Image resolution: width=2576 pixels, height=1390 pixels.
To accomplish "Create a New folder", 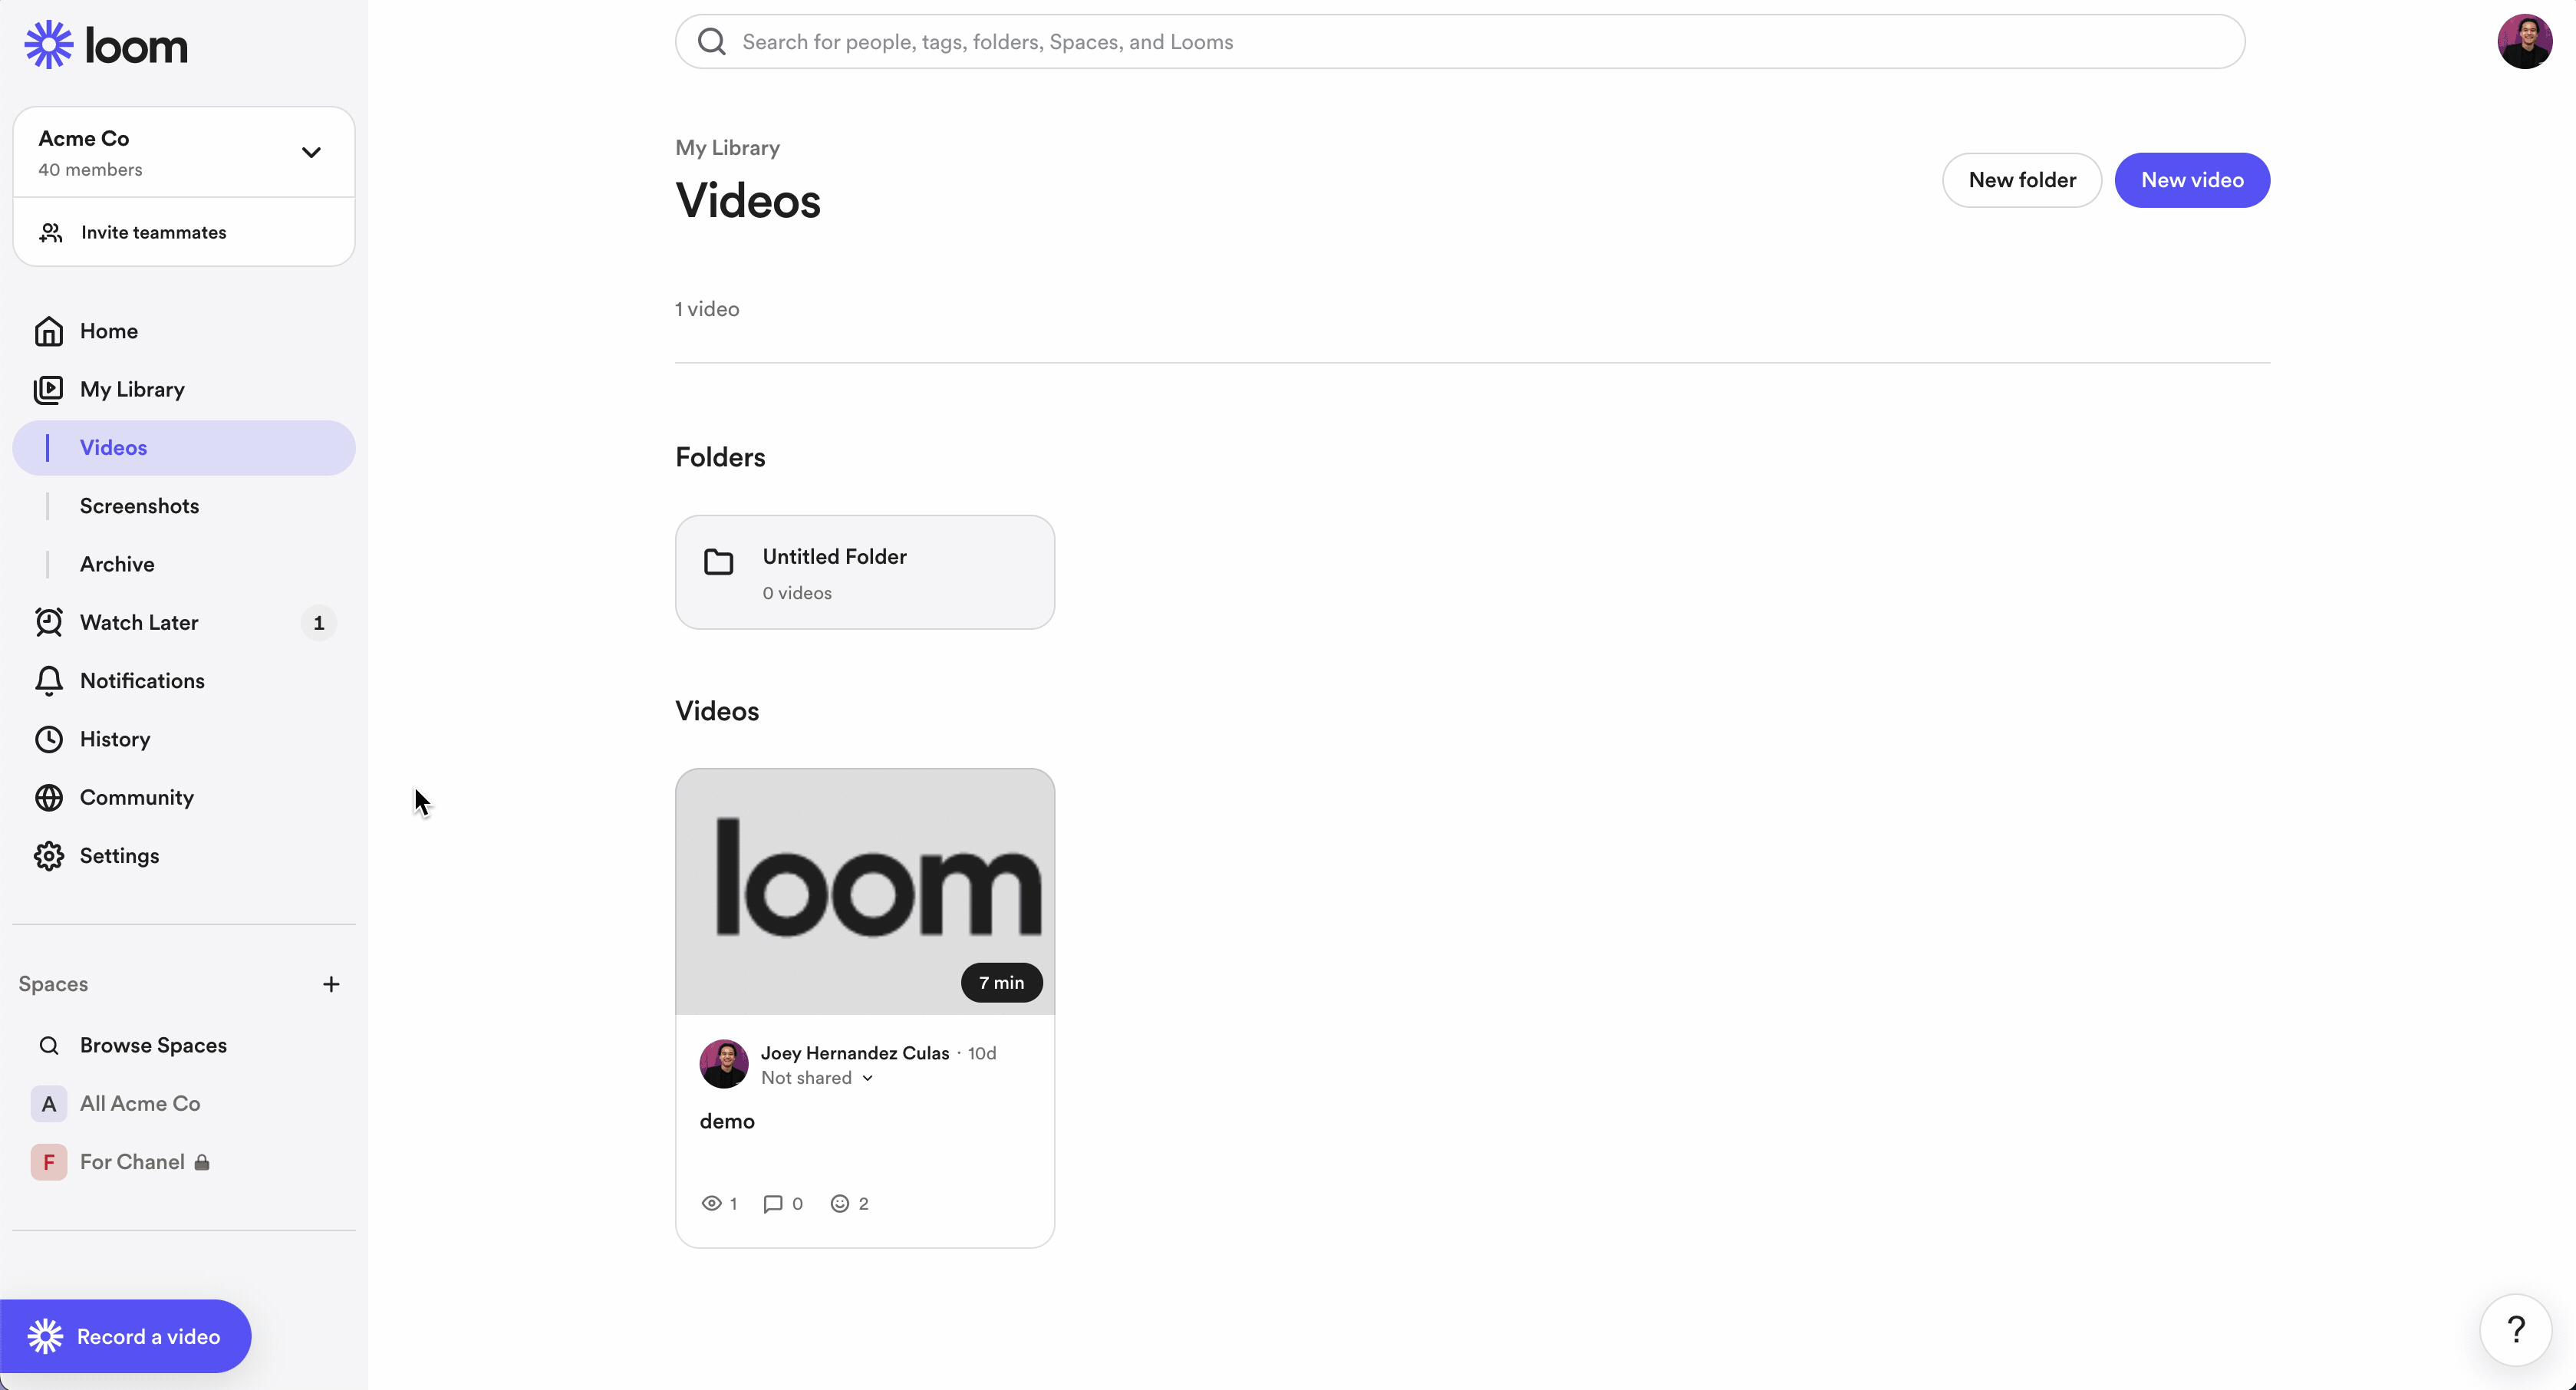I will 2021,180.
